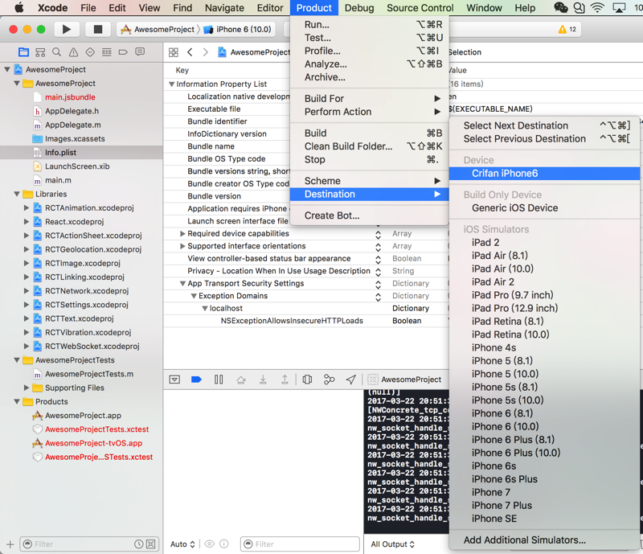Viewport: 643px width, 554px height.
Task: Click the iPhone 6 (10.0) destination selector
Action: pos(238,29)
